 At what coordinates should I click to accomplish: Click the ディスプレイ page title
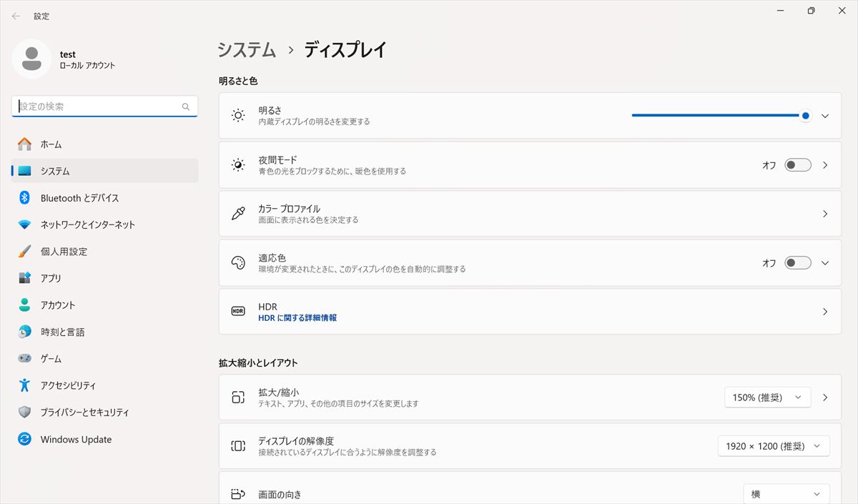click(x=346, y=49)
